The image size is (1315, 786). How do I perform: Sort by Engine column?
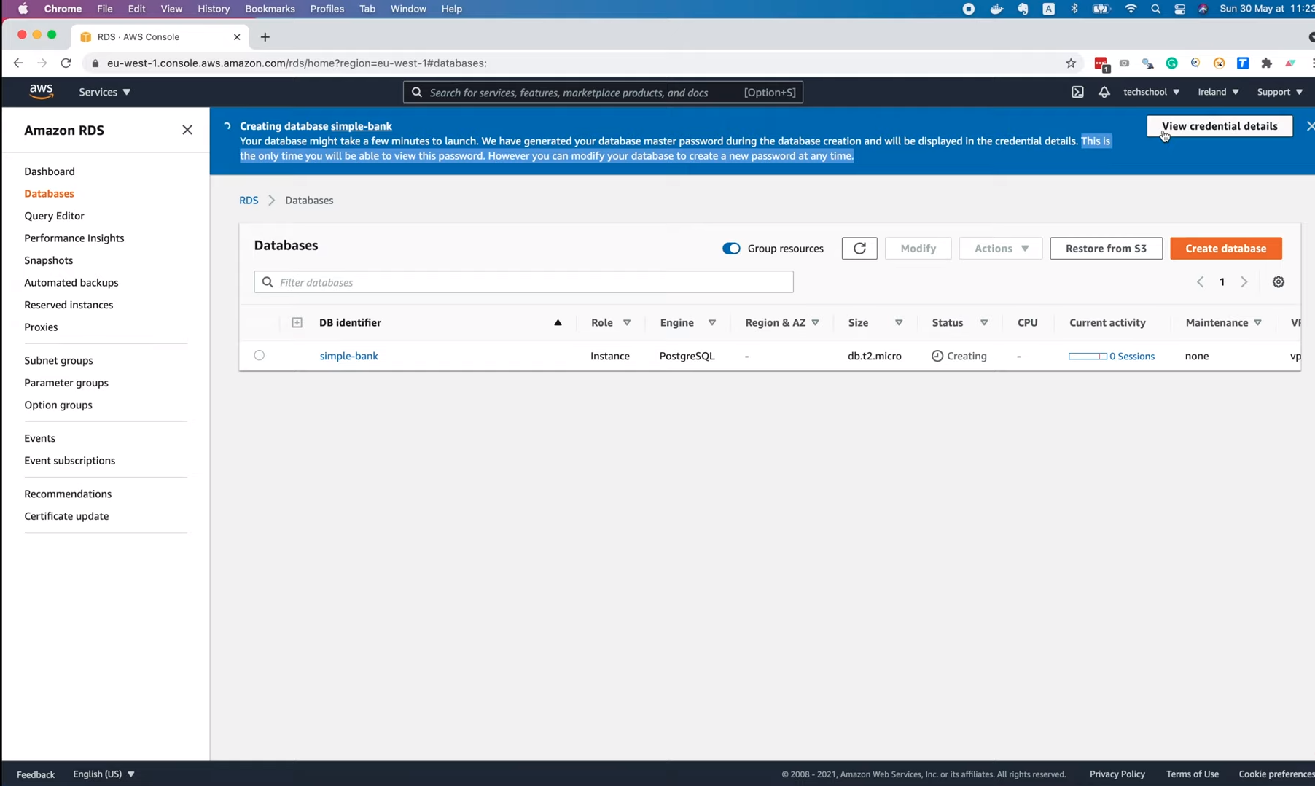coord(712,322)
